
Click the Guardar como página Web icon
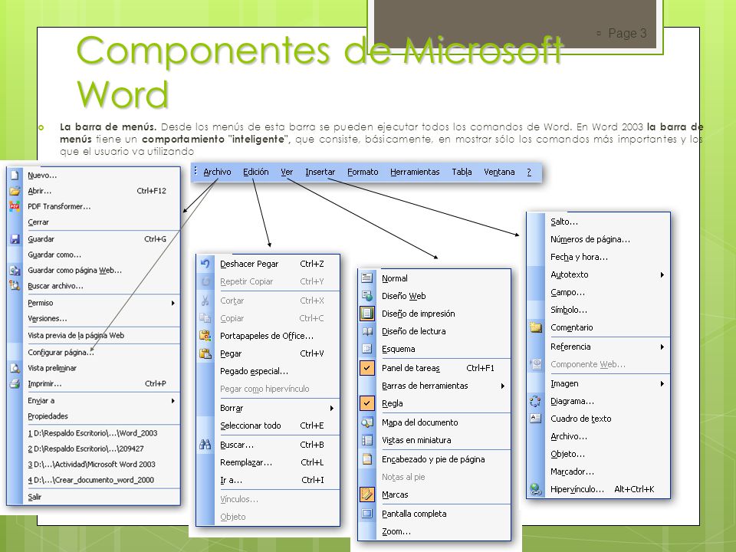click(15, 271)
